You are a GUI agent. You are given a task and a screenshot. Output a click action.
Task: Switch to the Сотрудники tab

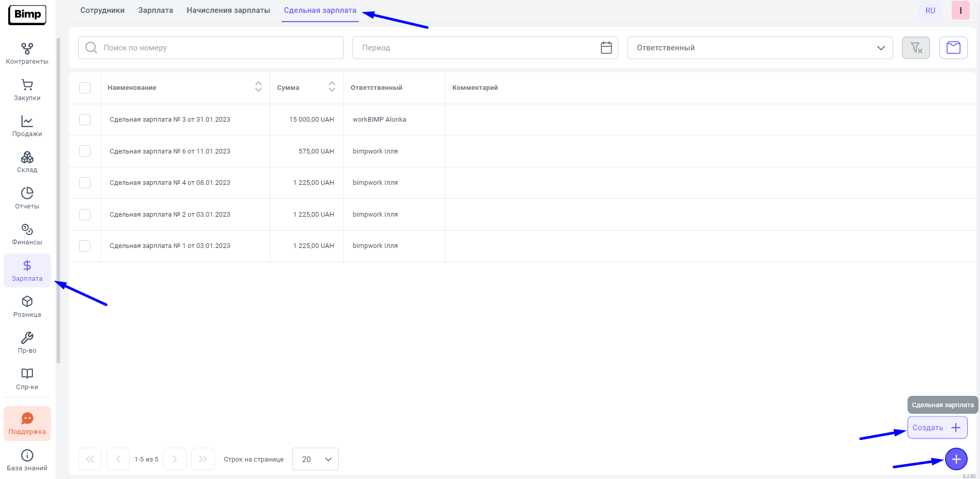point(102,10)
